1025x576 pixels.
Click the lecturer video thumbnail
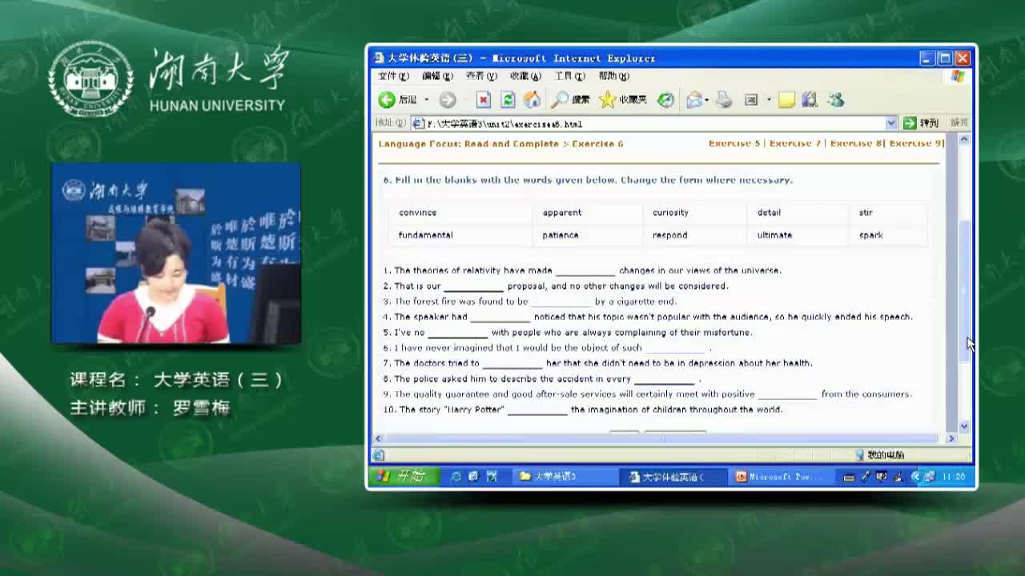coord(176,254)
